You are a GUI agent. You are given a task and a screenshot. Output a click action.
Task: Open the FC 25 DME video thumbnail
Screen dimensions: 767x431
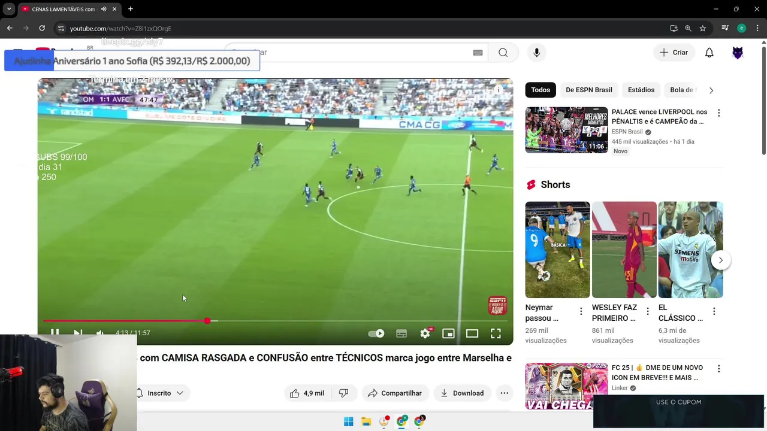click(567, 386)
